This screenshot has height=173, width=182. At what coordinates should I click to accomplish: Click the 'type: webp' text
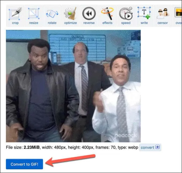click(x=128, y=148)
